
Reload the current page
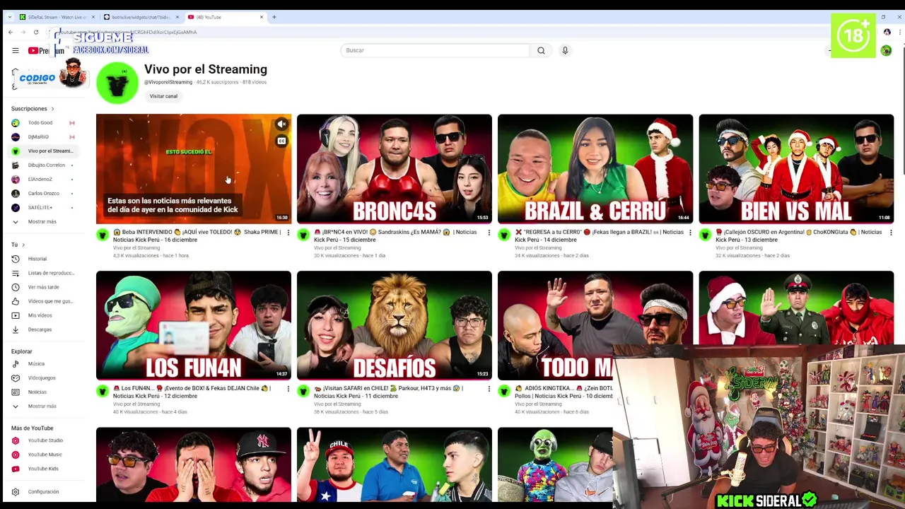coord(35,32)
